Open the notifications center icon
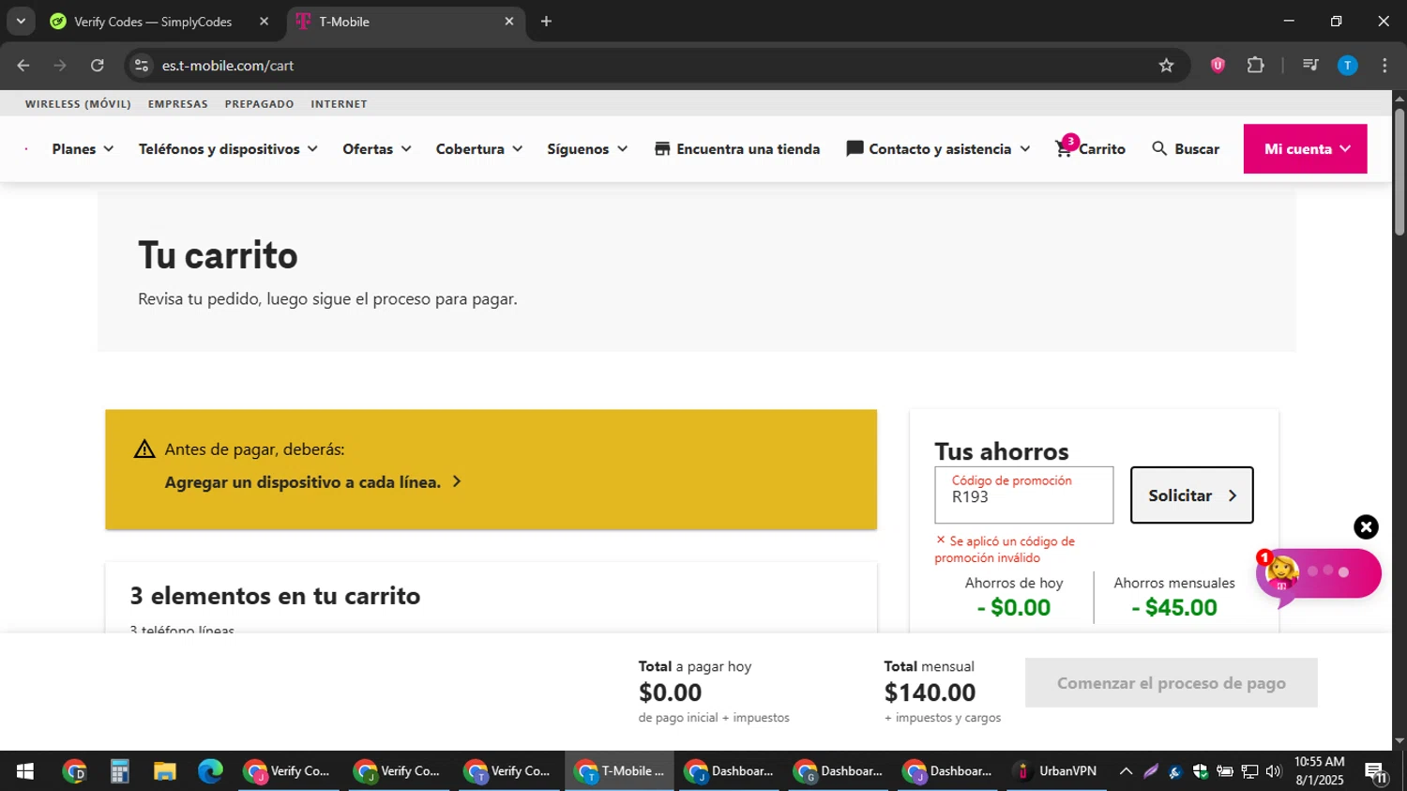The height and width of the screenshot is (791, 1407). [x=1375, y=772]
